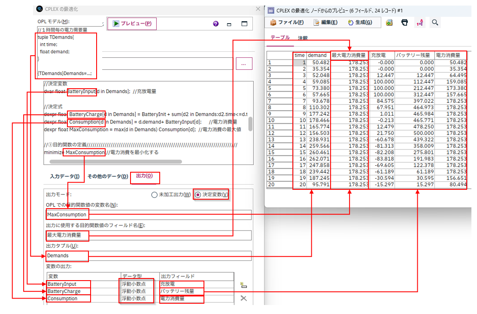
Task: Minimize the CPLEX optimization dialog
Action: click(229, 24)
